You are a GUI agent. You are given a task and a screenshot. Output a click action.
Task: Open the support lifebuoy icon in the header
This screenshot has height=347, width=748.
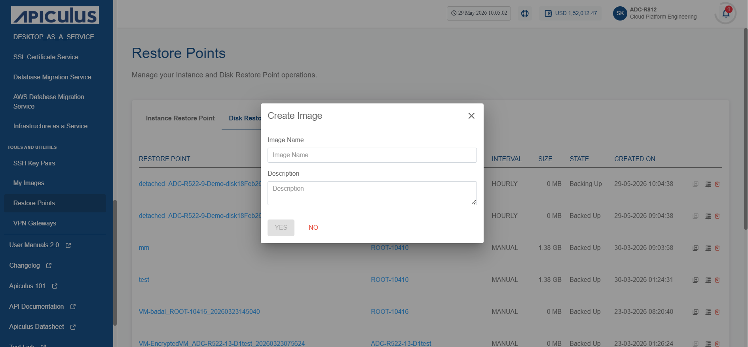525,13
